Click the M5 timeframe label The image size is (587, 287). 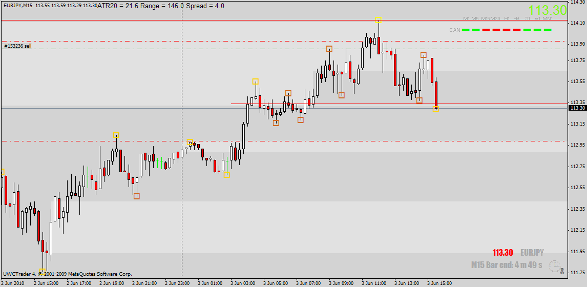point(475,18)
